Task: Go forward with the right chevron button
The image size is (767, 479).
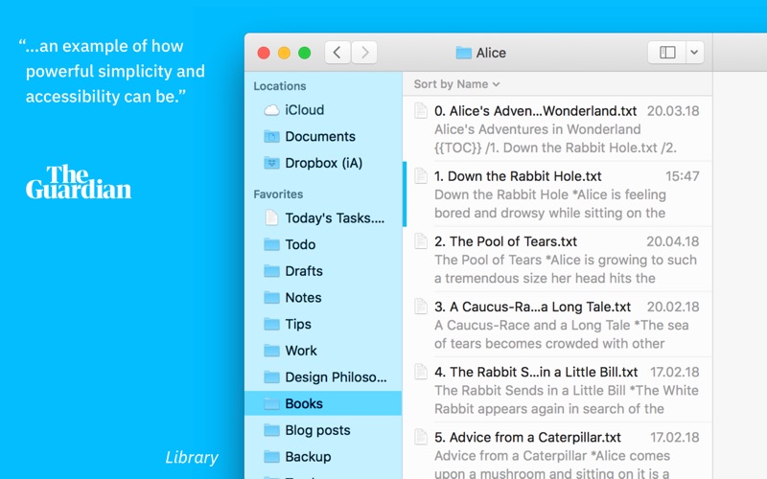Action: pyautogui.click(x=364, y=53)
